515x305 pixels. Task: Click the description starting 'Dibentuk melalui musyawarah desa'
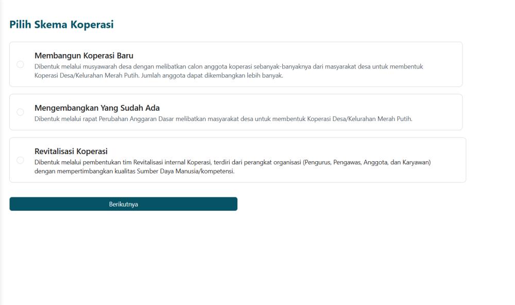point(229,71)
